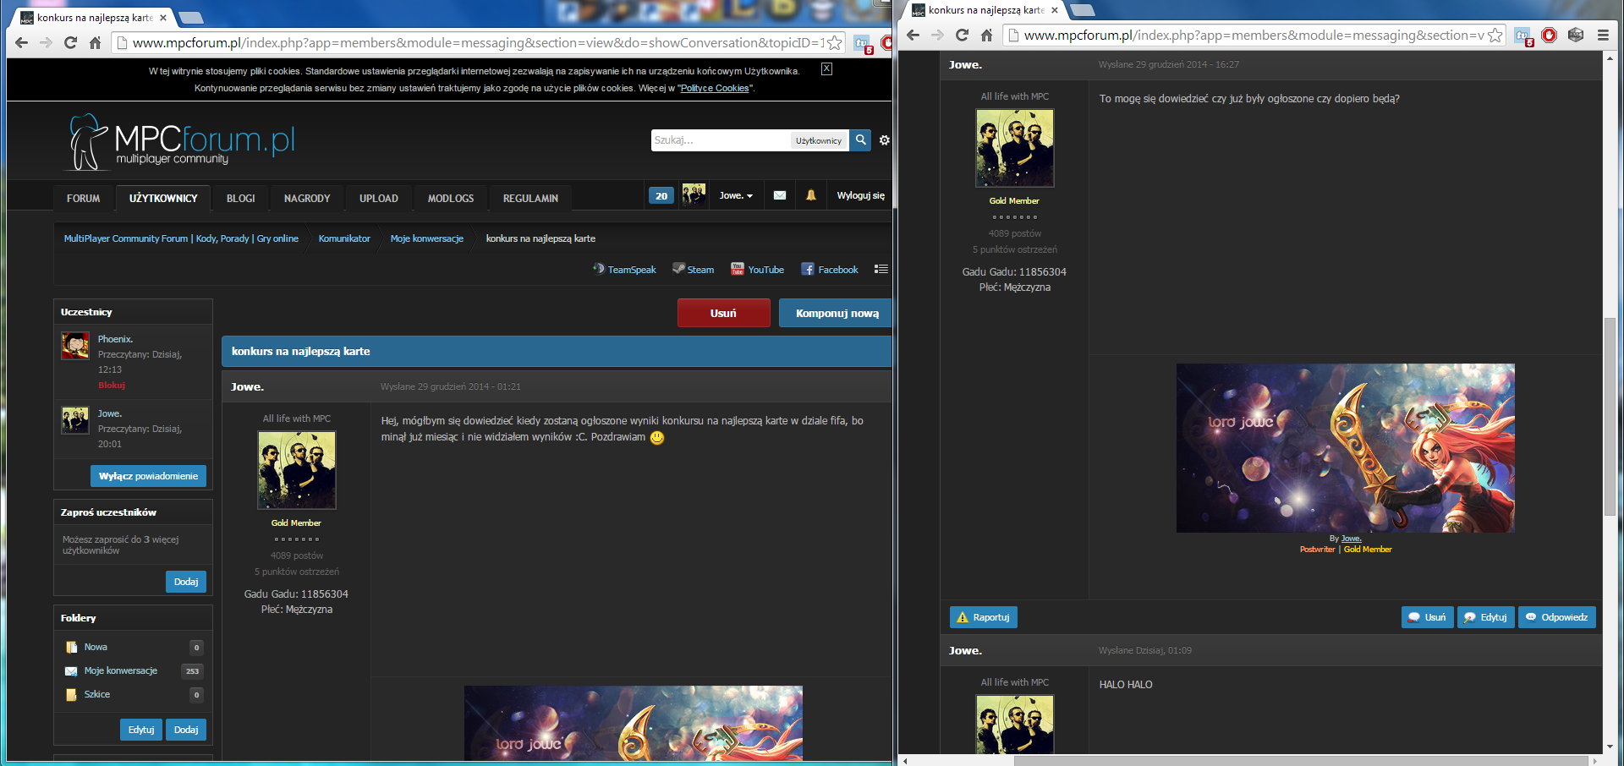Click the TeamSpeak icon link
Viewport: 1624px width, 766px height.
(624, 270)
